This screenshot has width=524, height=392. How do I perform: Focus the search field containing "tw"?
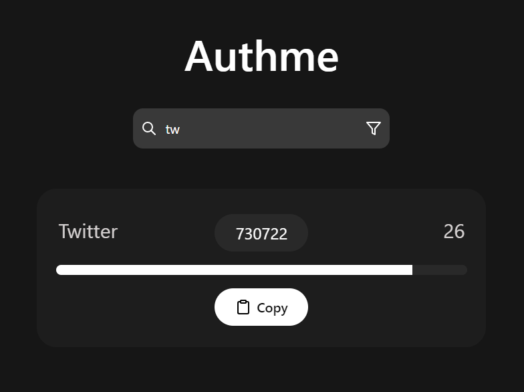click(261, 128)
